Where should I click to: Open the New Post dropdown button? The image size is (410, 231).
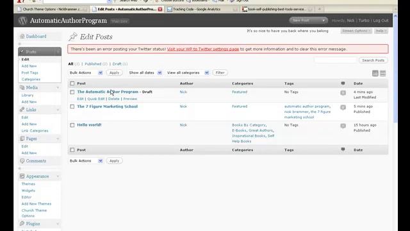pyautogui.click(x=309, y=21)
